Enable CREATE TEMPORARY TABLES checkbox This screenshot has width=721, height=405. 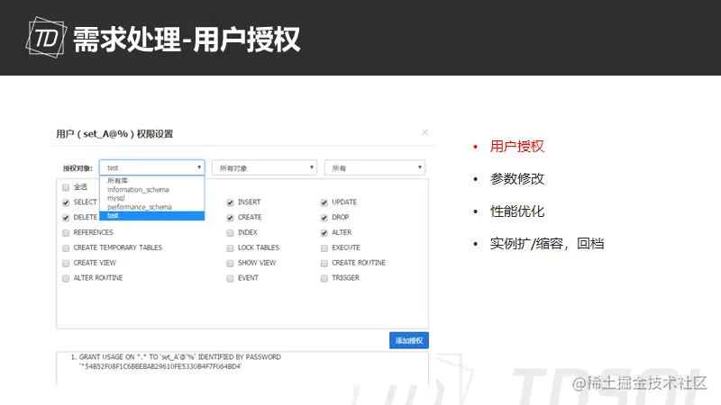(66, 248)
